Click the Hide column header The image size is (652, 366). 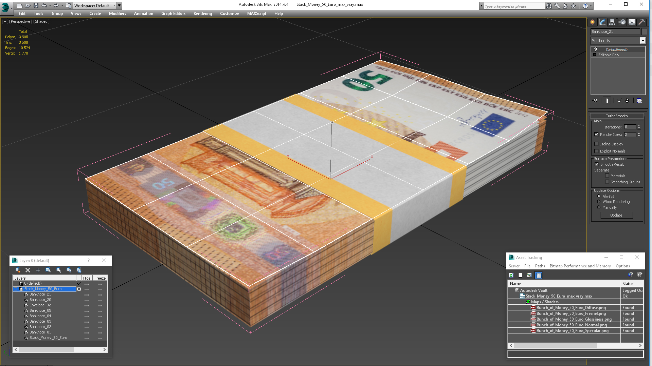[87, 278]
